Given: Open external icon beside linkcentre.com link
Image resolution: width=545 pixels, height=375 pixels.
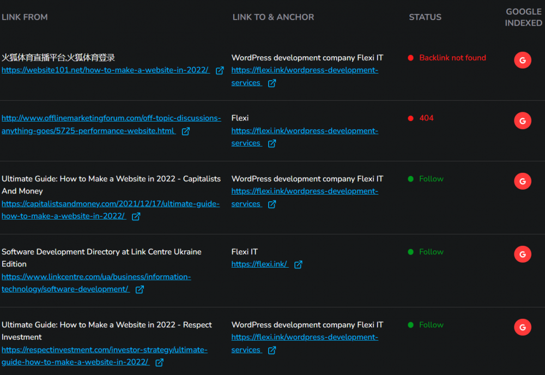Looking at the screenshot, I should 140,289.
